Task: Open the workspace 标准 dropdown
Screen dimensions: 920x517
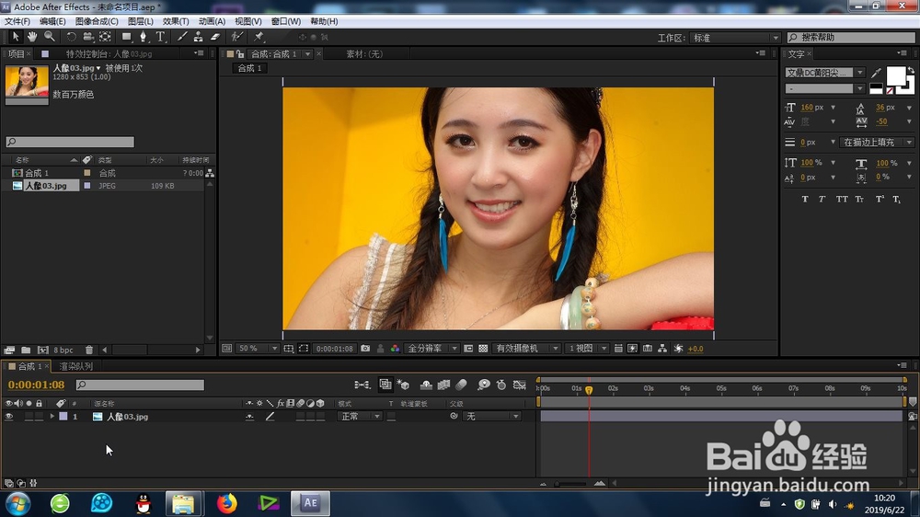Action: pos(735,38)
